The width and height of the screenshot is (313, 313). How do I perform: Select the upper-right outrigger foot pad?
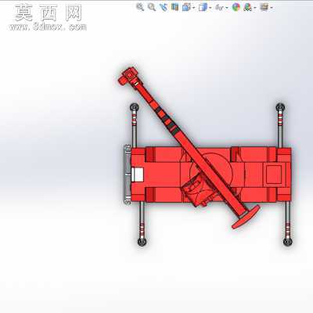pyautogui.click(x=280, y=107)
